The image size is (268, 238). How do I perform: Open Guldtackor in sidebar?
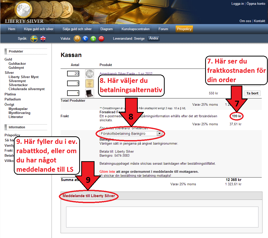(17, 64)
